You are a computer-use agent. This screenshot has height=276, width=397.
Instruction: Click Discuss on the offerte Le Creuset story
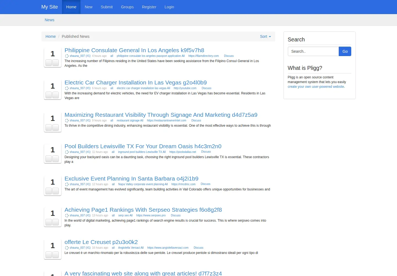[x=198, y=248]
